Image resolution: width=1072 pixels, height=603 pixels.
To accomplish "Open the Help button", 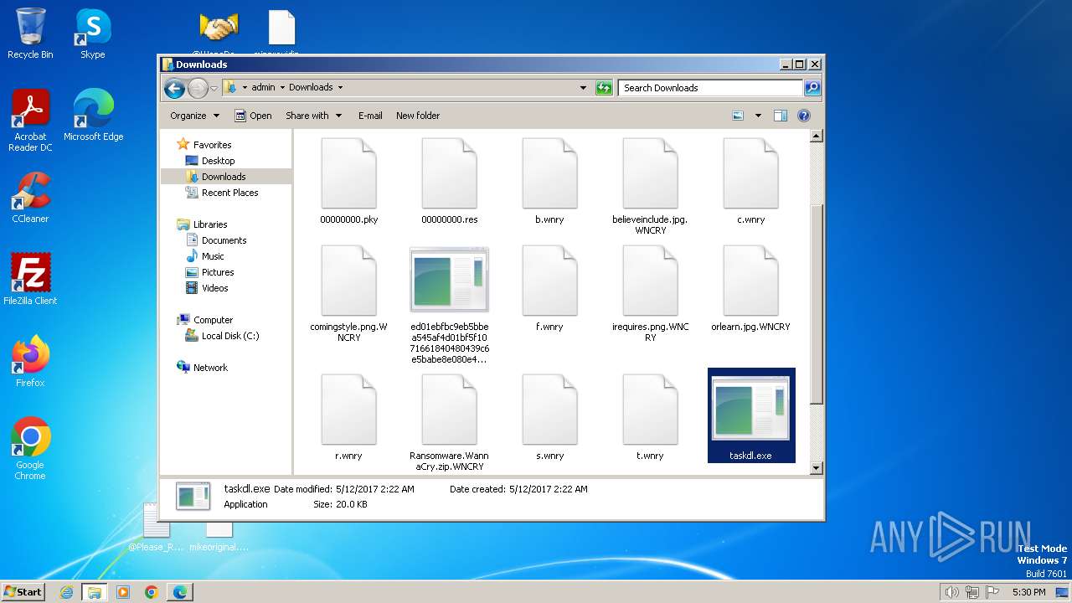I will coord(804,116).
